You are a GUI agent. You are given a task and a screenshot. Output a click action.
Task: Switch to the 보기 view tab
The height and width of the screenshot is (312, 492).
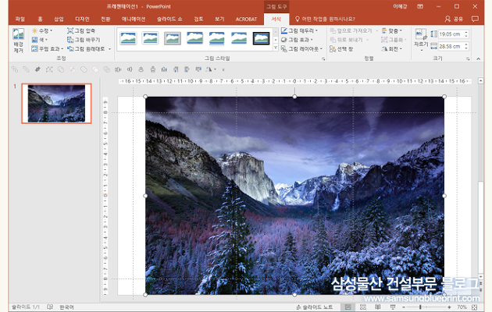pyautogui.click(x=219, y=19)
